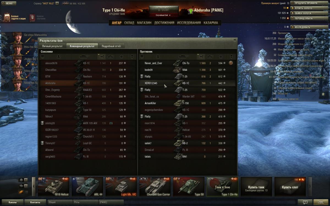Expand the nation filter dropdown
This screenshot has width=330, height=206.
coord(26,180)
